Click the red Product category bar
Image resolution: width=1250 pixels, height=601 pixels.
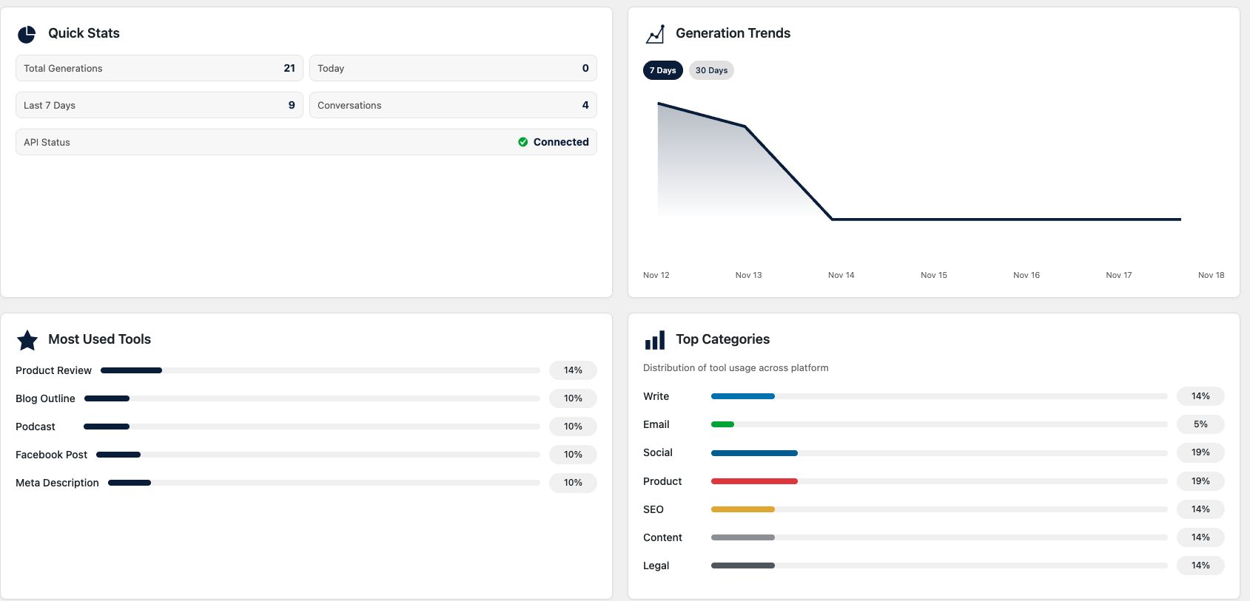[754, 481]
